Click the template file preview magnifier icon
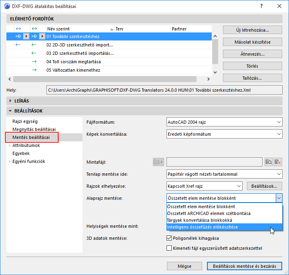The image size is (289, 275). pos(269,162)
